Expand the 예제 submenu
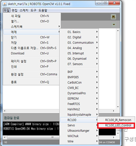The height and width of the screenshot is (146, 136). (32, 32)
